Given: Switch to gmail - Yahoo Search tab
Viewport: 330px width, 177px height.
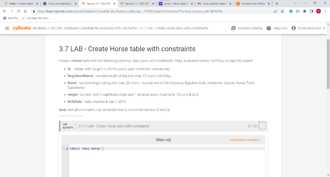Looking at the screenshot, I should pyautogui.click(x=176, y=4).
